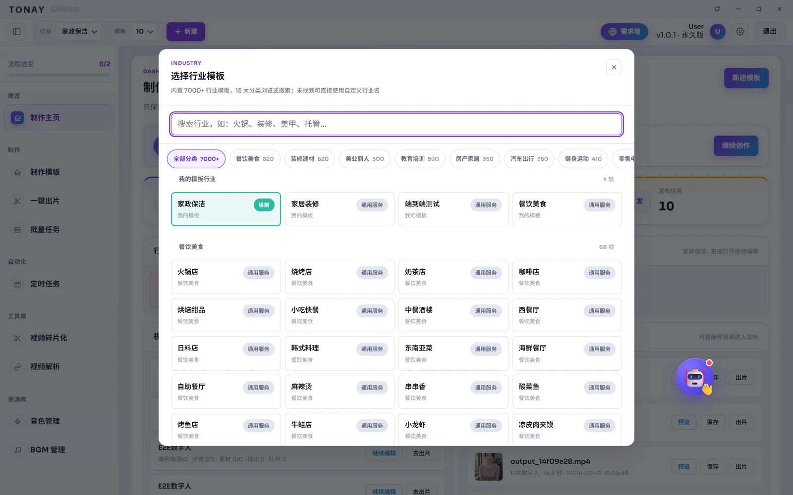
Task: Choose the 端到端测试 template card
Action: click(453, 209)
